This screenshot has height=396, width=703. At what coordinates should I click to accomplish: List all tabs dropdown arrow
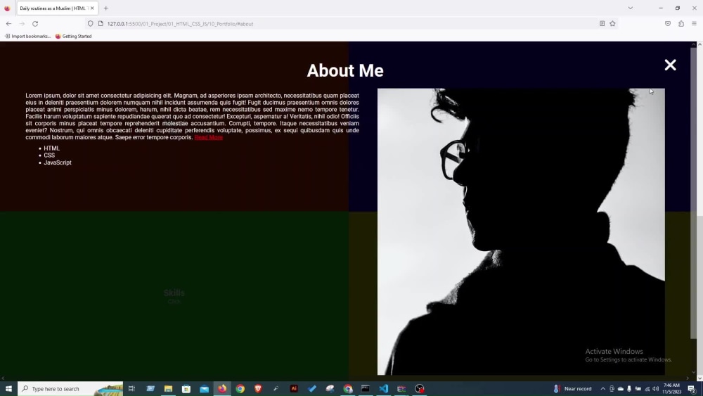coord(631,8)
